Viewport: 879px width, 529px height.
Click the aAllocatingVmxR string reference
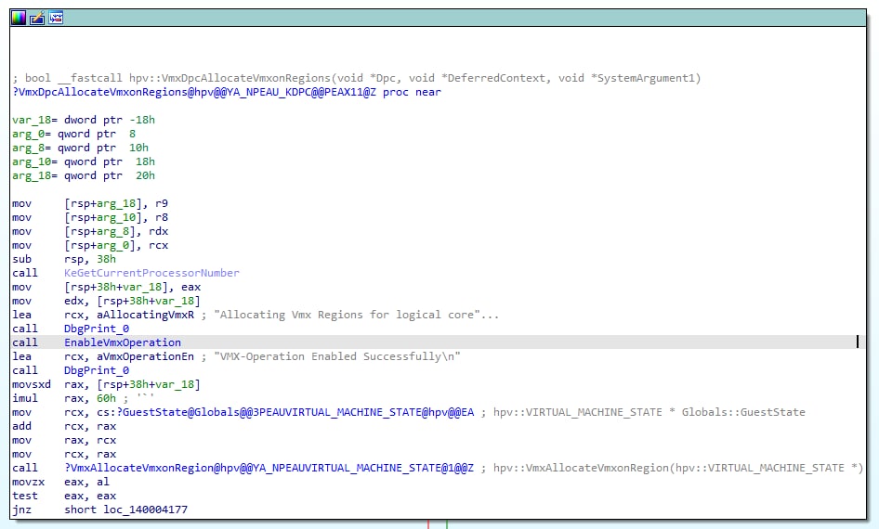point(145,315)
